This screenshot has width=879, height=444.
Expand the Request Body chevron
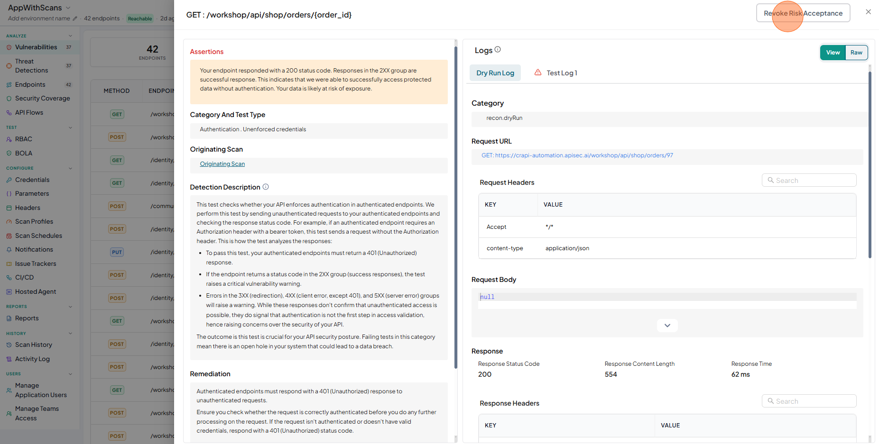667,326
